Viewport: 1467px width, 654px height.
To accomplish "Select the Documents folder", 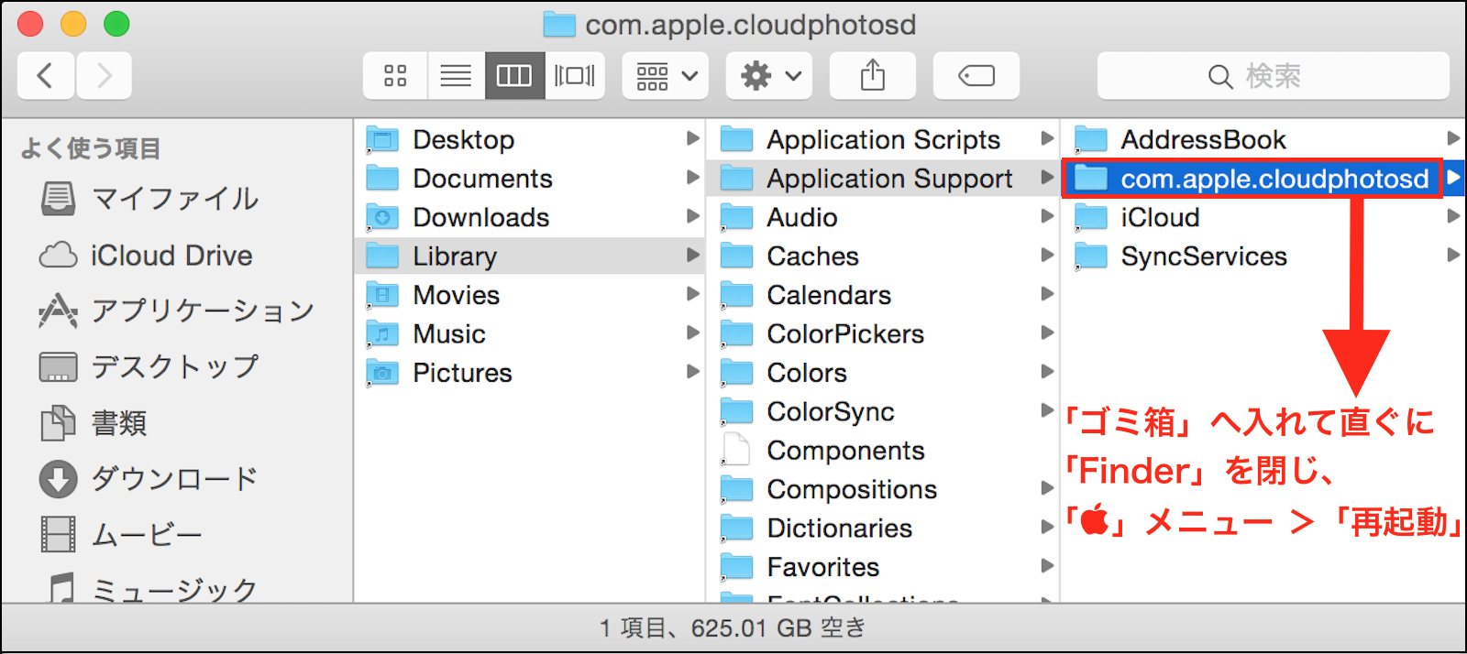I will coord(528,178).
